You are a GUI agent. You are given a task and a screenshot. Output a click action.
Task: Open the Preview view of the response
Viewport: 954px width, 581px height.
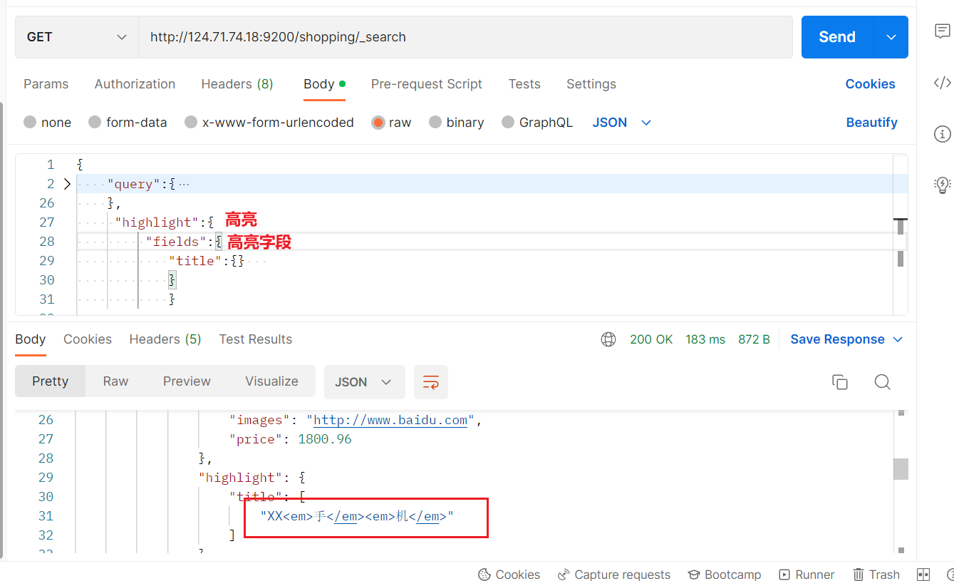(x=186, y=381)
